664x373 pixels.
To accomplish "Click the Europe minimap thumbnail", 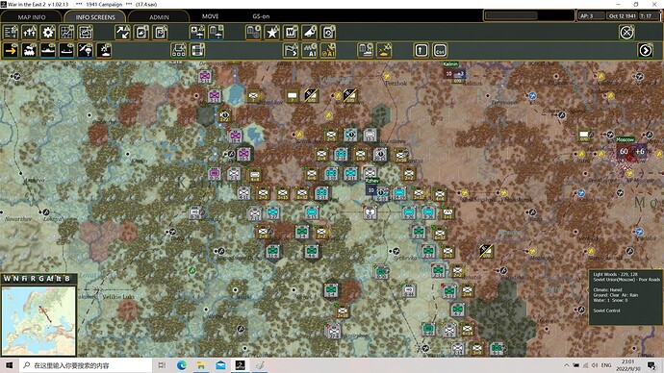I will pos(38,321).
